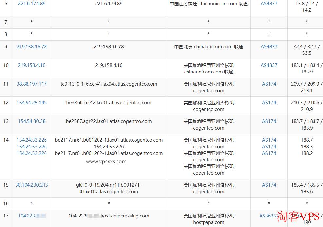Open AS4837 link in hop 9 row
323x227 pixels.
[x=269, y=47]
